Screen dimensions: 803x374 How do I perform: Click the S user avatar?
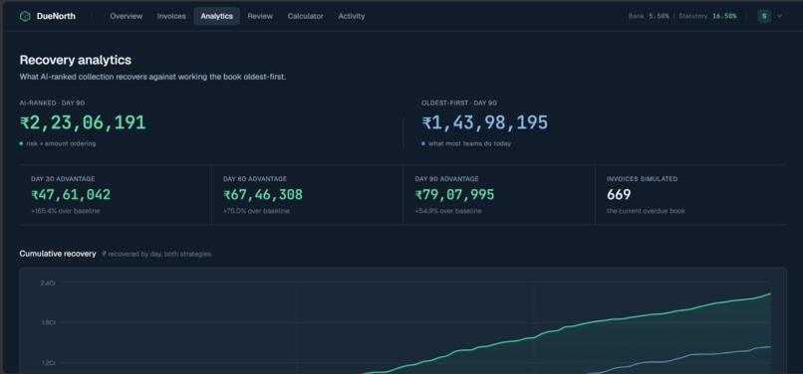[x=764, y=16]
